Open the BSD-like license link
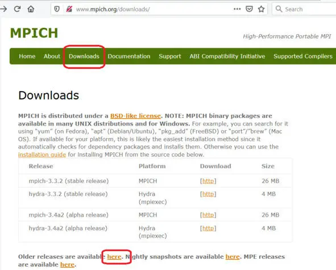The width and height of the screenshot is (336, 270). (x=135, y=116)
